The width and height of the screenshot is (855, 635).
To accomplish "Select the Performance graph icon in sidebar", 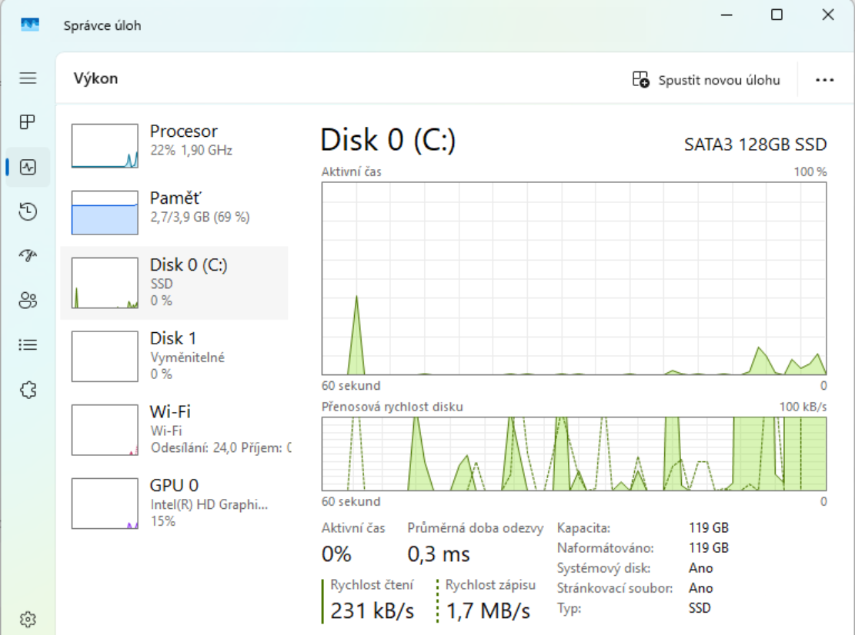I will pos(28,166).
